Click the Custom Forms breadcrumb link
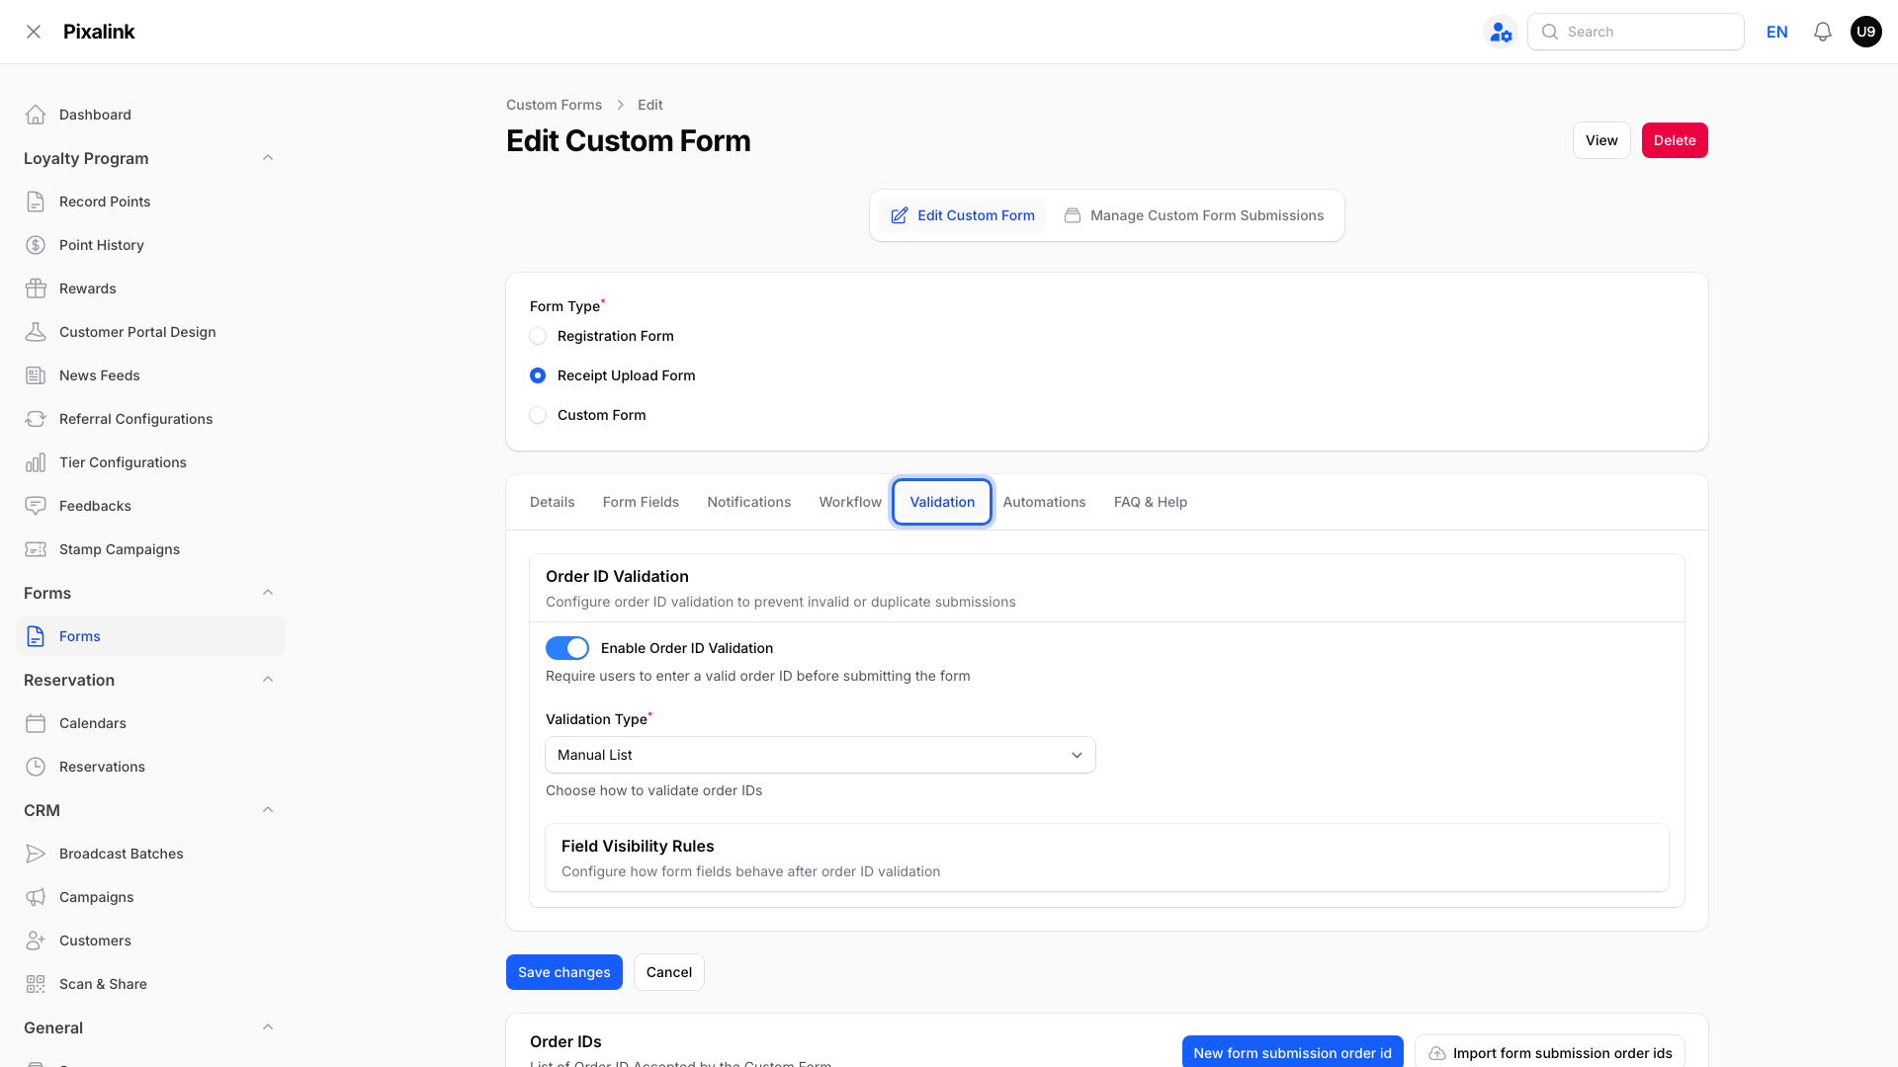 coord(554,105)
